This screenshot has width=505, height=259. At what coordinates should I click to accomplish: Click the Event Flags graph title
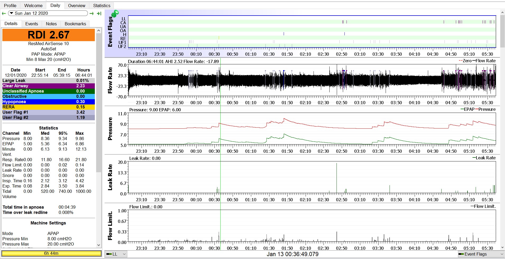tap(110, 32)
